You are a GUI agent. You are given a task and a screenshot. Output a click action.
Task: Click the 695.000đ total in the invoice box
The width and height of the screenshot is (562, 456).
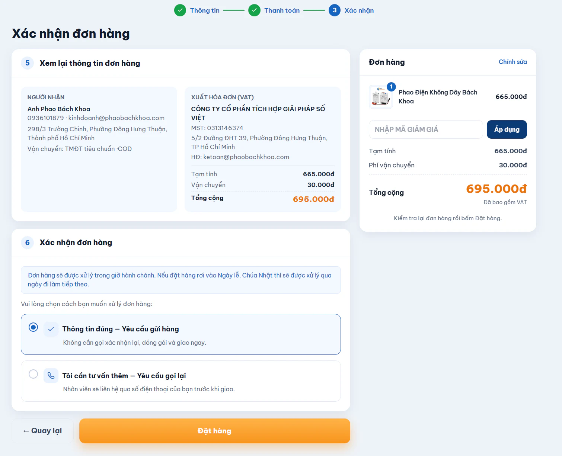point(313,199)
